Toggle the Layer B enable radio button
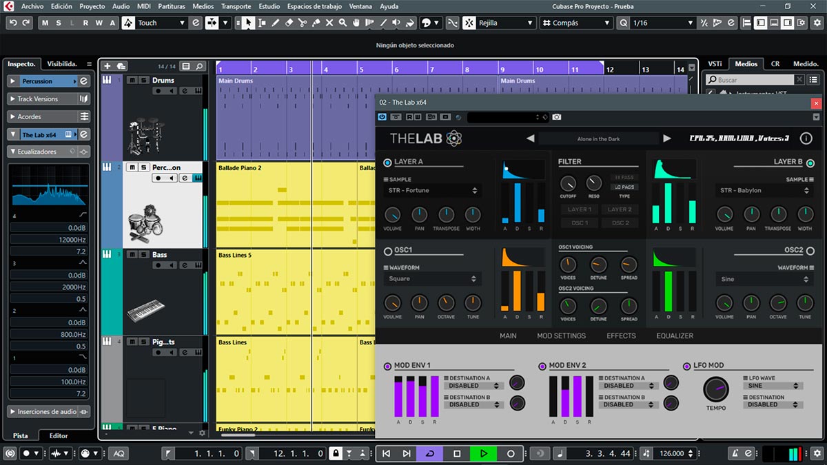 click(810, 163)
